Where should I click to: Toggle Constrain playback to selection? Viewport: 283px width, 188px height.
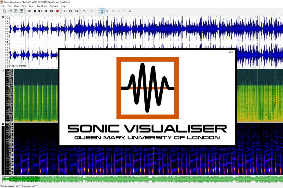point(65,11)
